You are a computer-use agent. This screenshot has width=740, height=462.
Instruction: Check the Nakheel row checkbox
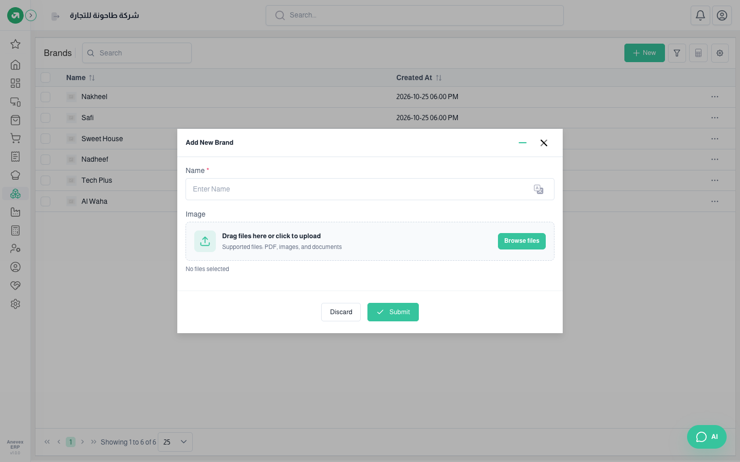pos(46,97)
